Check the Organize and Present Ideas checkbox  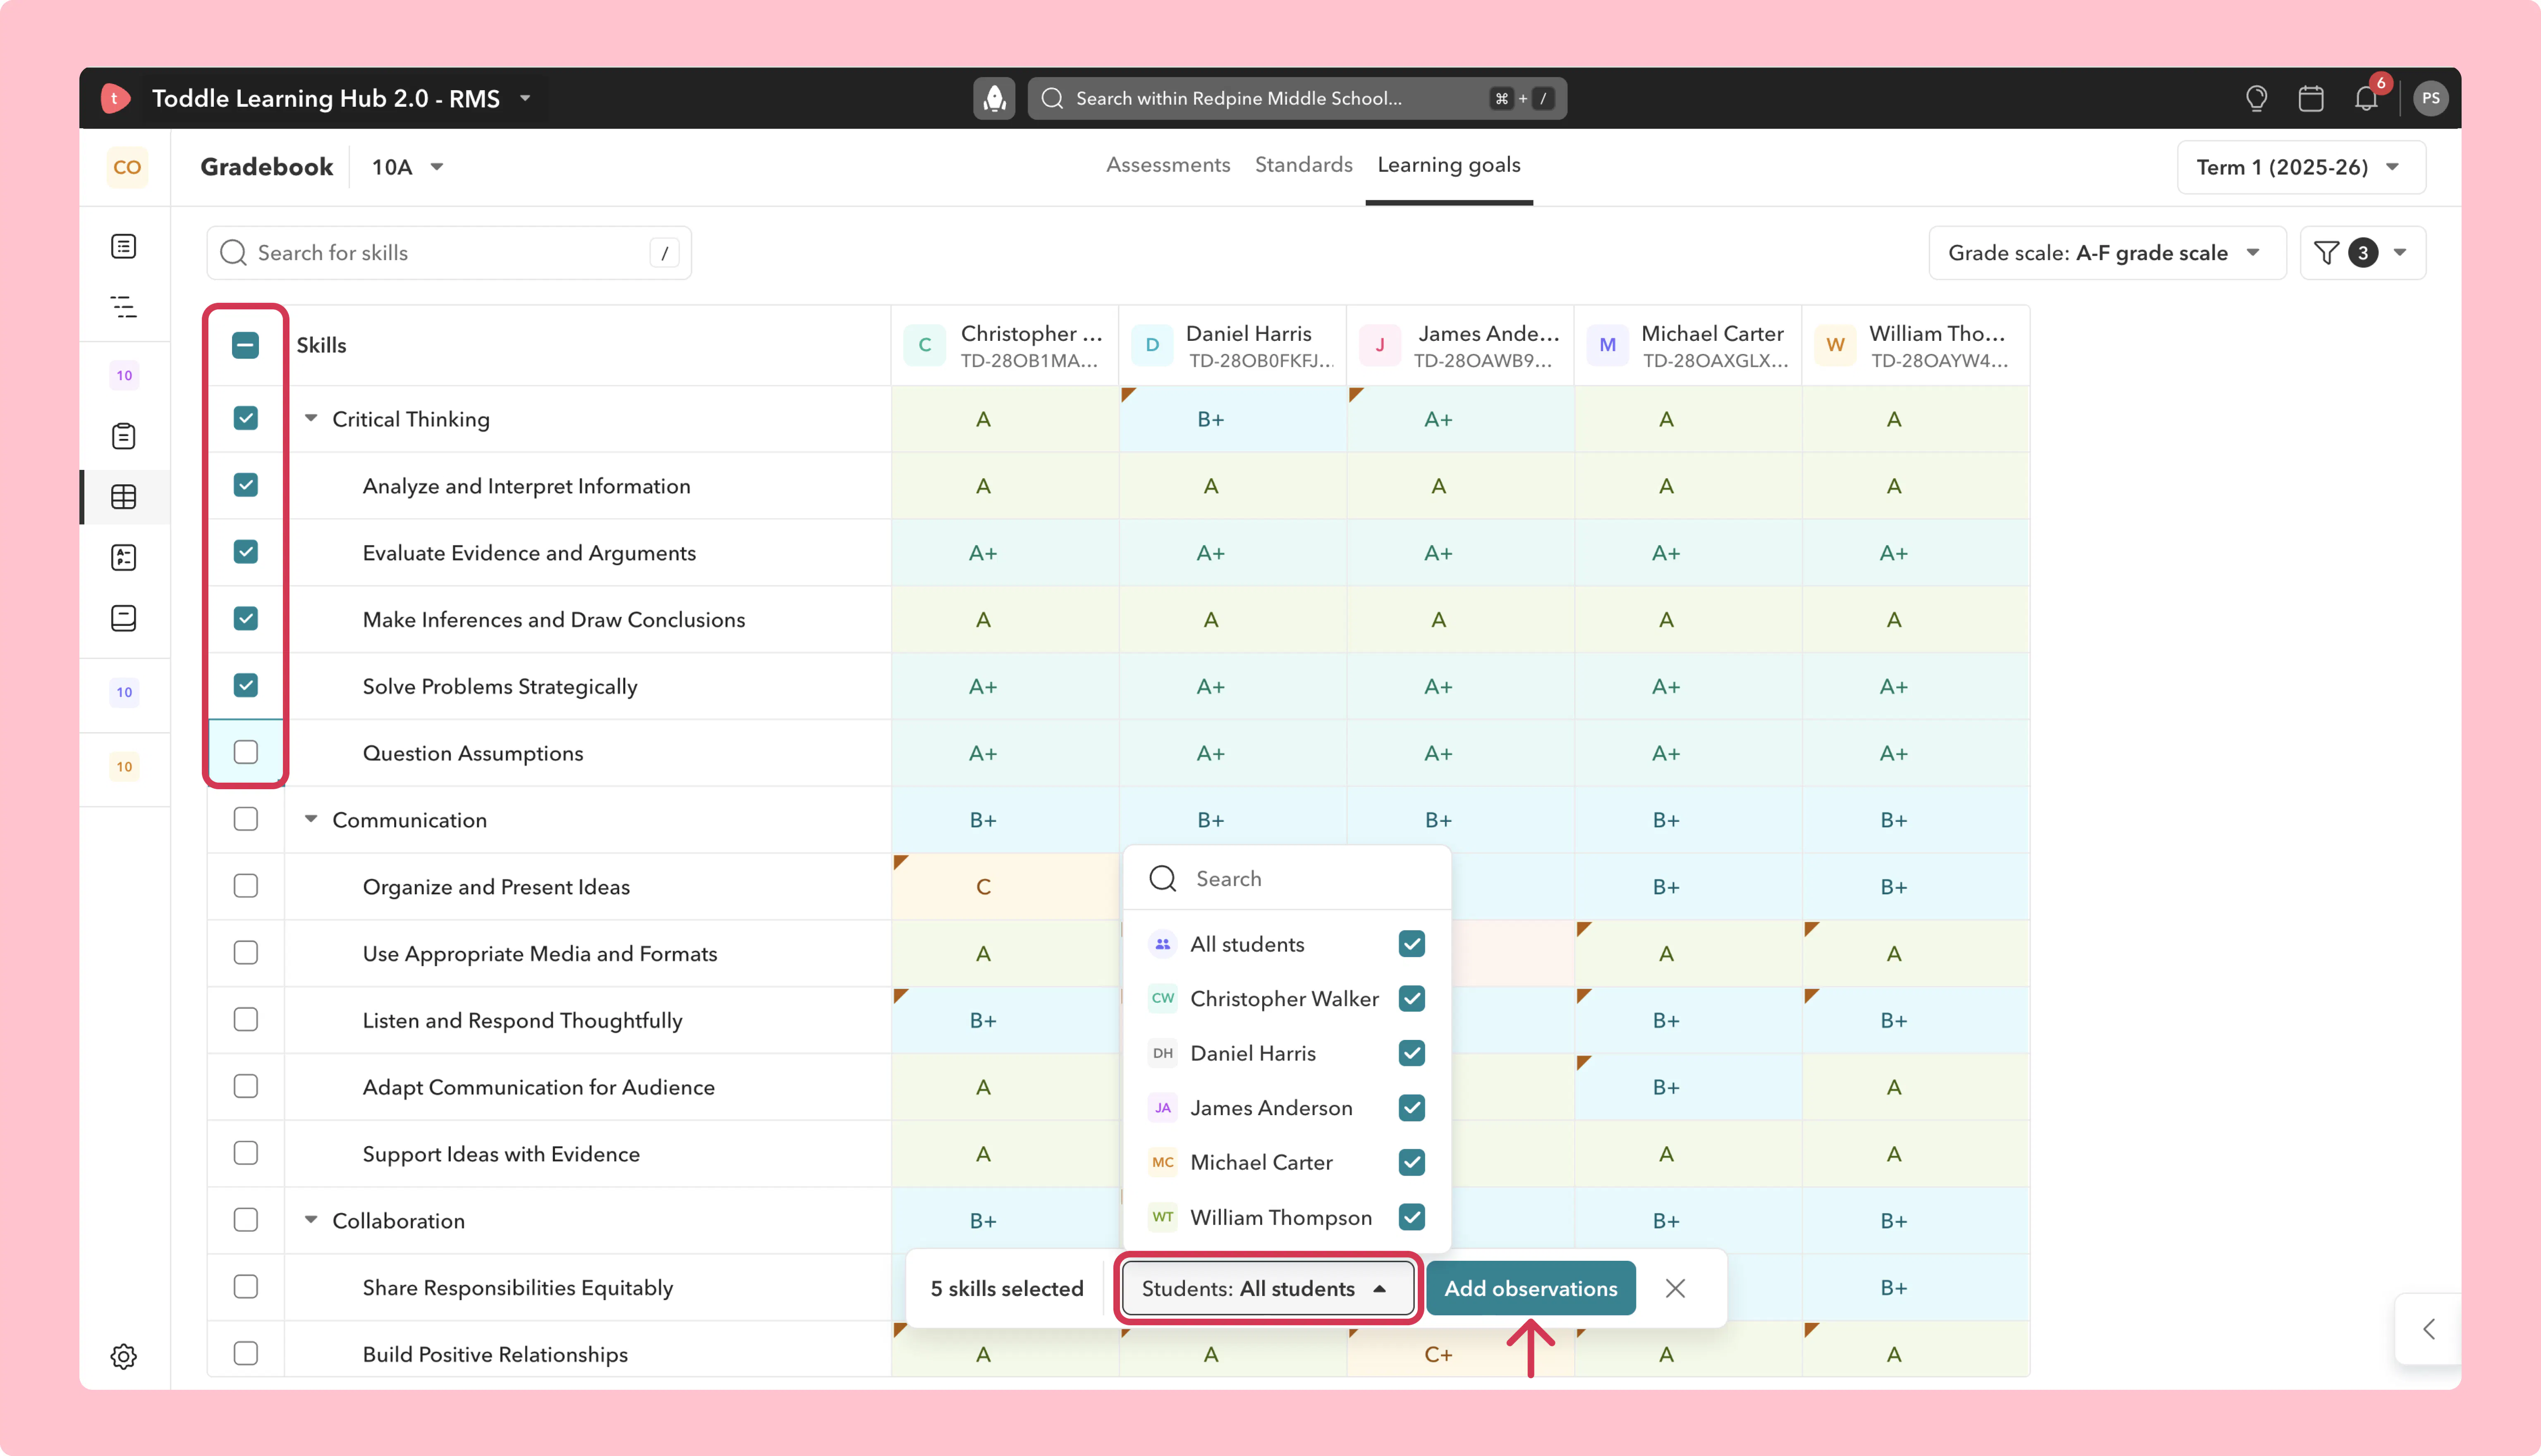pyautogui.click(x=246, y=886)
